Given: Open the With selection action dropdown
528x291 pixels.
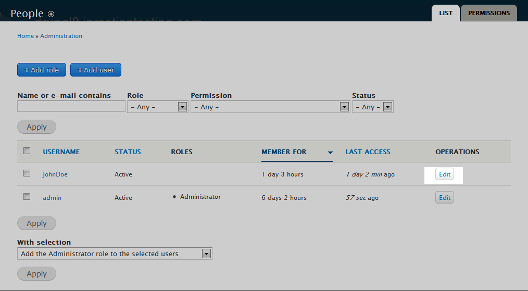Looking at the screenshot, I should point(115,254).
